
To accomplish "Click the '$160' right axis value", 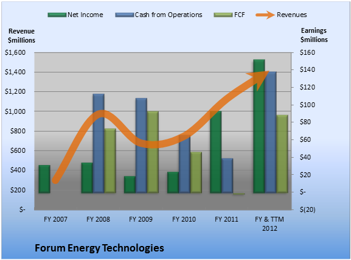I will point(307,52).
